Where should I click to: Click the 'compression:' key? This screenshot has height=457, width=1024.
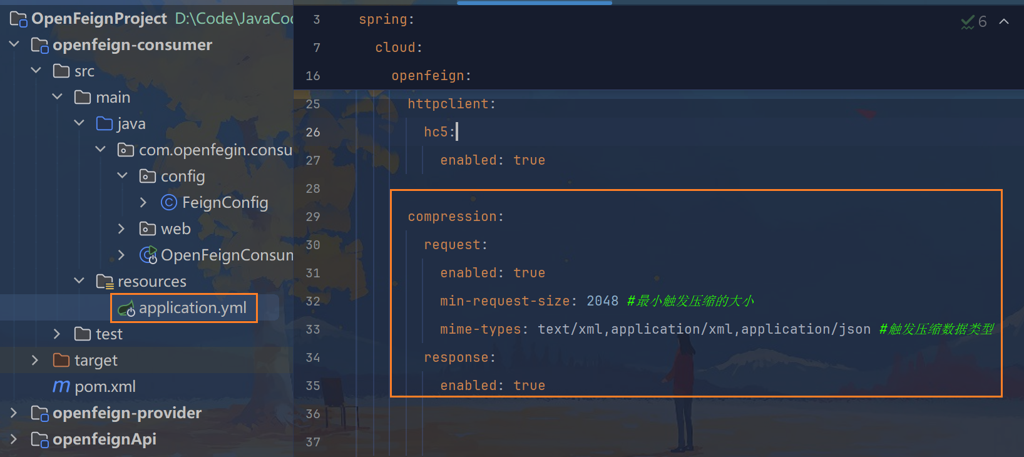456,217
